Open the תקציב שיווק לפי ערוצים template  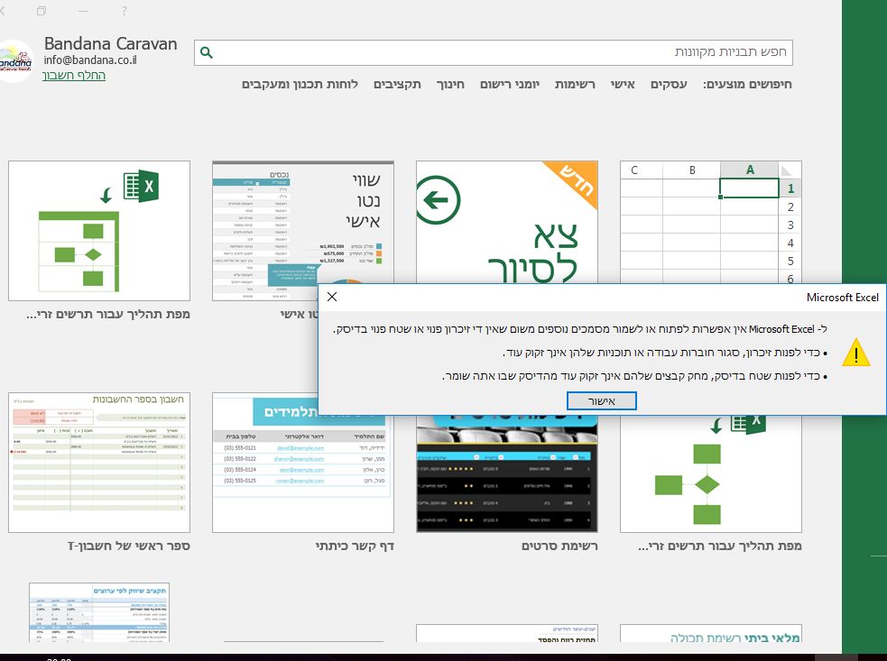tap(99, 612)
